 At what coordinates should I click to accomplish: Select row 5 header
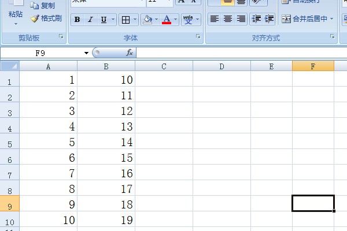coord(9,143)
